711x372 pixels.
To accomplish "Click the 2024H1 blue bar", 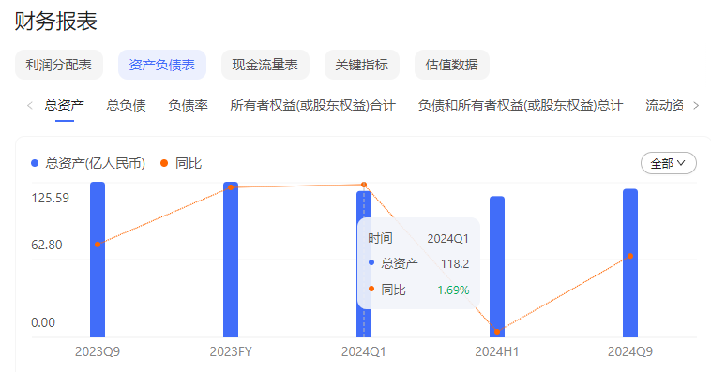I will [497, 267].
